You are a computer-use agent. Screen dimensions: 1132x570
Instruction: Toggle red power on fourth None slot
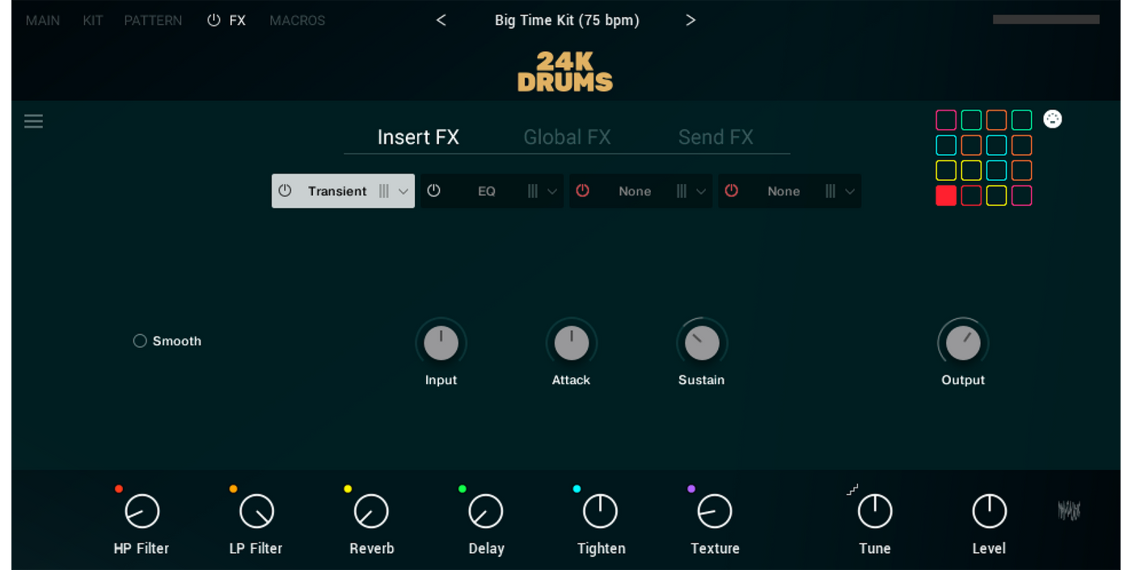731,191
